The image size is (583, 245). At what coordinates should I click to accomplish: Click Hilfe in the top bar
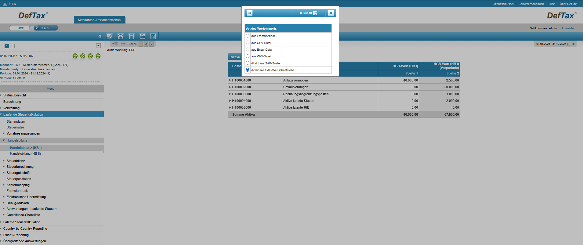pyautogui.click(x=552, y=4)
